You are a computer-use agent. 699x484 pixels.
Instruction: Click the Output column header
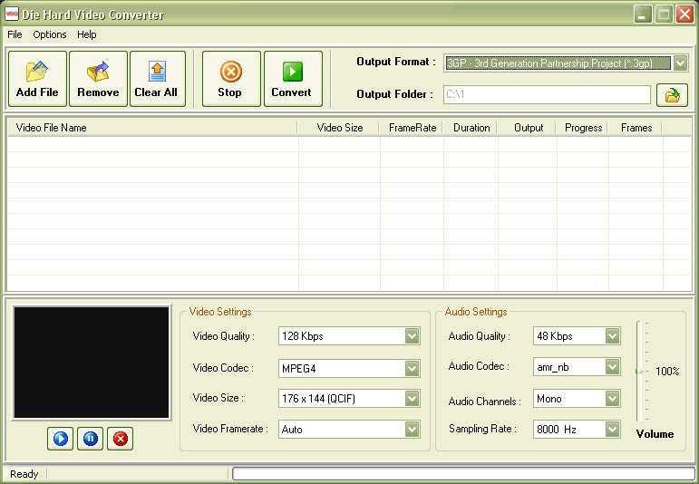click(x=527, y=128)
